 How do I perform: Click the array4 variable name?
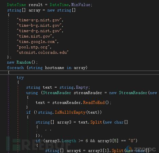pyautogui.click(x=74, y=151)
